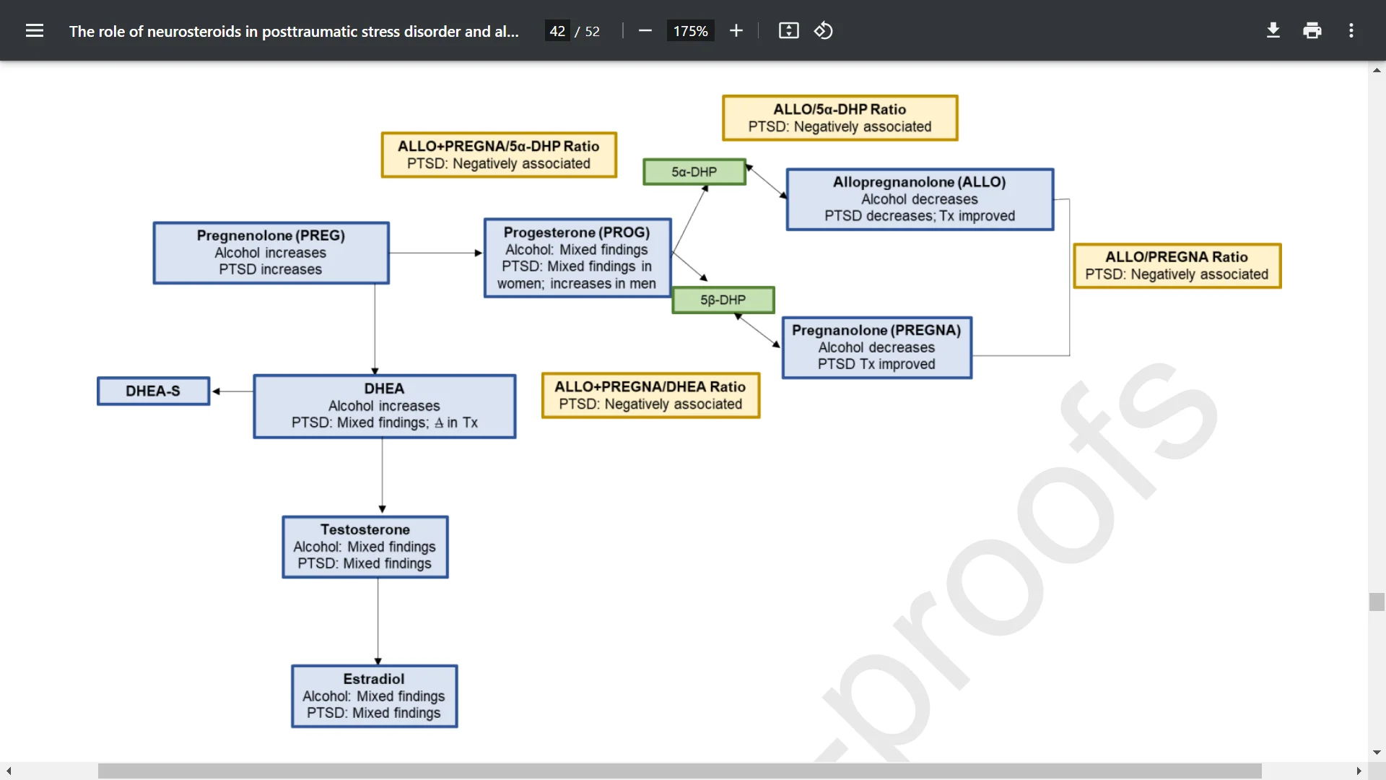Image resolution: width=1386 pixels, height=780 pixels.
Task: Click the ALLO+PREGNA/5α-DHP Ratio box
Action: coord(499,155)
